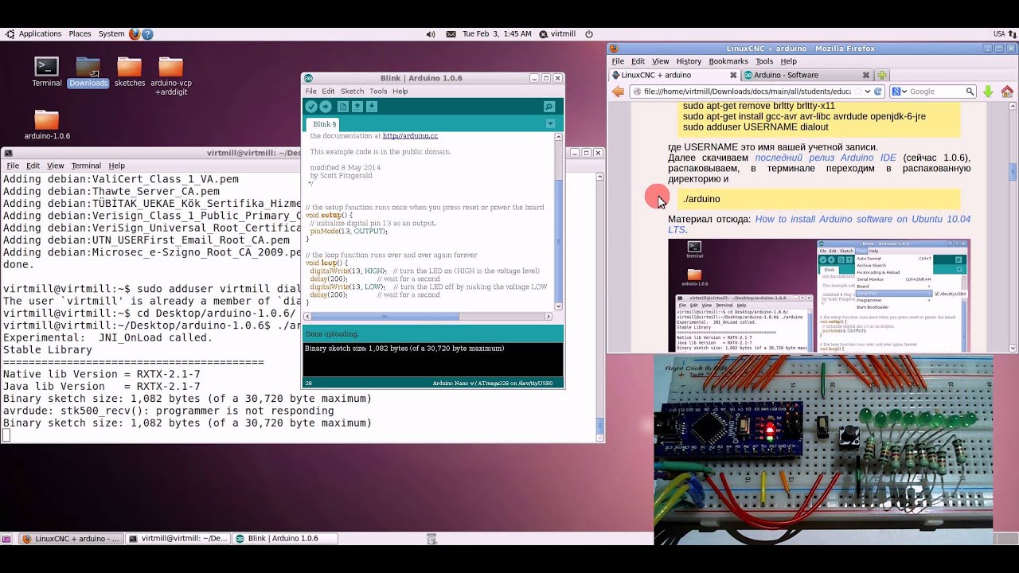The height and width of the screenshot is (573, 1019).
Task: Click the http://arduino.cc link in the code
Action: click(411, 136)
